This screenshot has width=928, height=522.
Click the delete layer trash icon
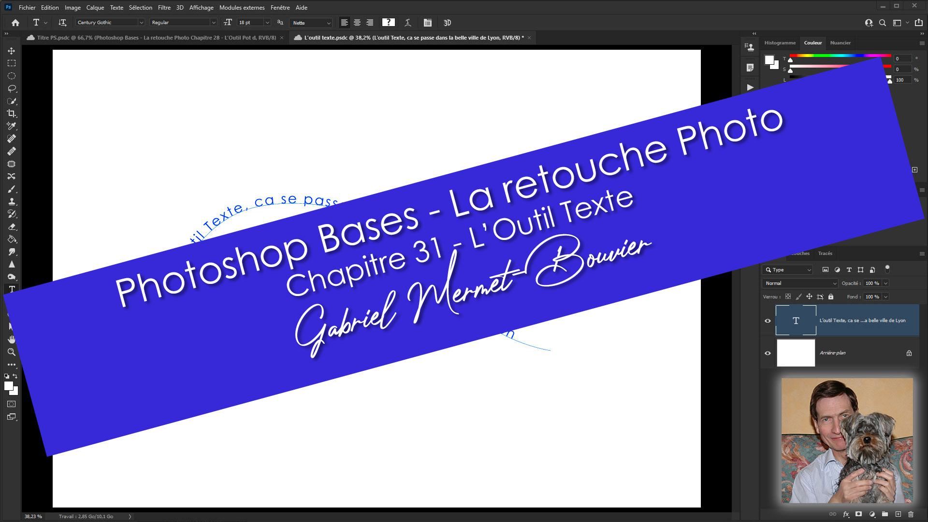(x=911, y=514)
